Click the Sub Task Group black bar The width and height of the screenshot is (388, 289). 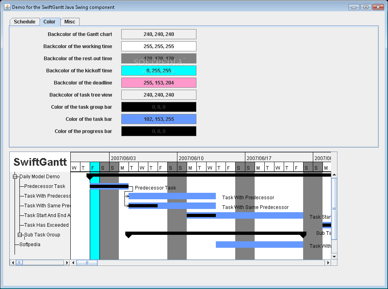pos(216,234)
